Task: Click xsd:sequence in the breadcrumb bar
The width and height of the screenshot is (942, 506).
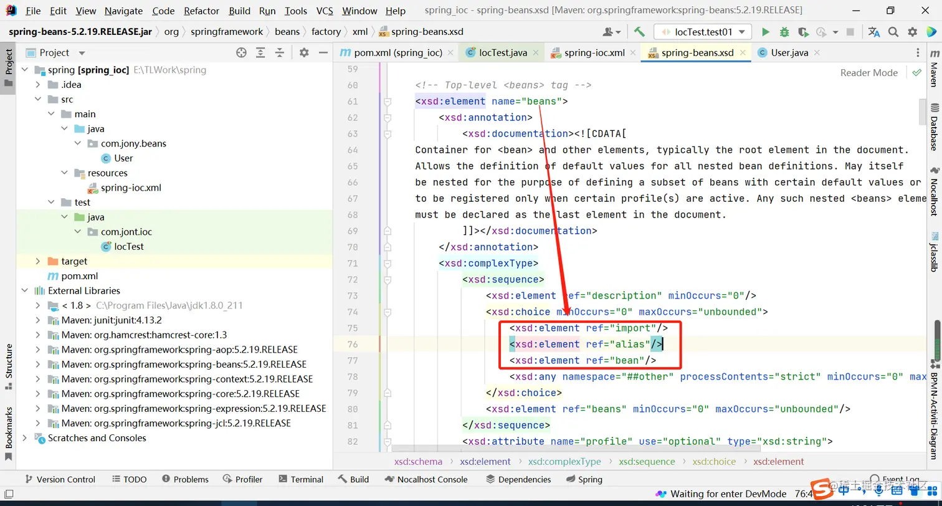Action: click(647, 462)
